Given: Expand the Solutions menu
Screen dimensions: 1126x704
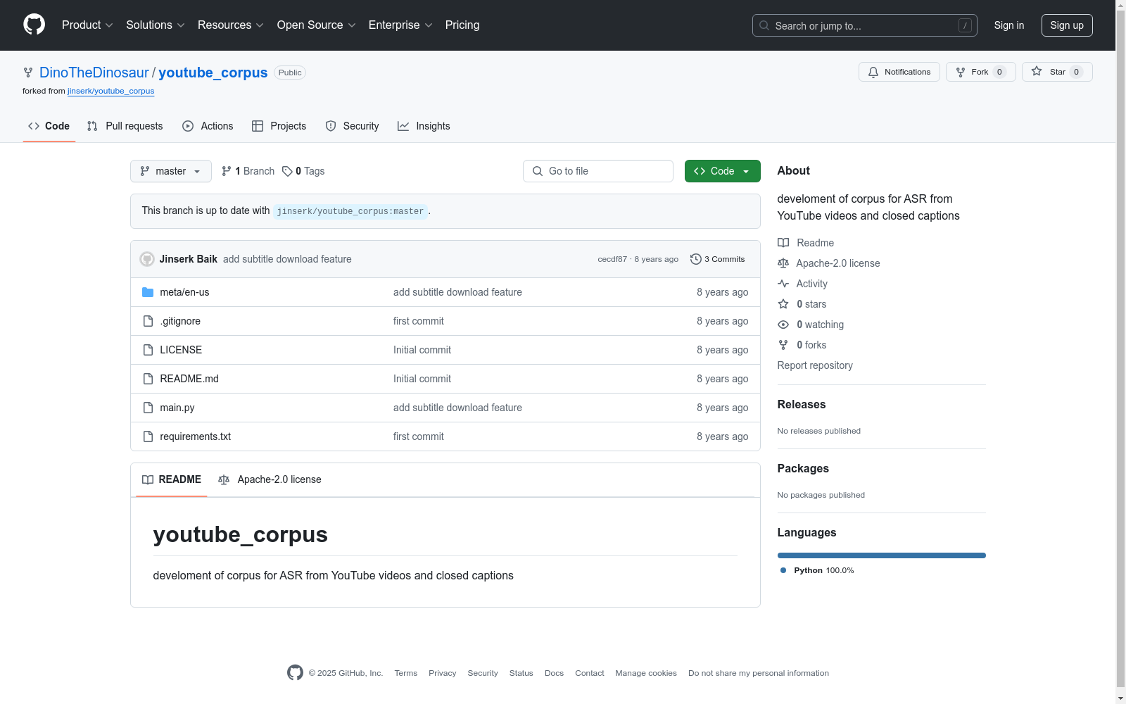Looking at the screenshot, I should [156, 25].
